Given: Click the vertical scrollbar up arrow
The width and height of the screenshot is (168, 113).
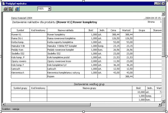Looking at the screenshot, I should [163, 14].
